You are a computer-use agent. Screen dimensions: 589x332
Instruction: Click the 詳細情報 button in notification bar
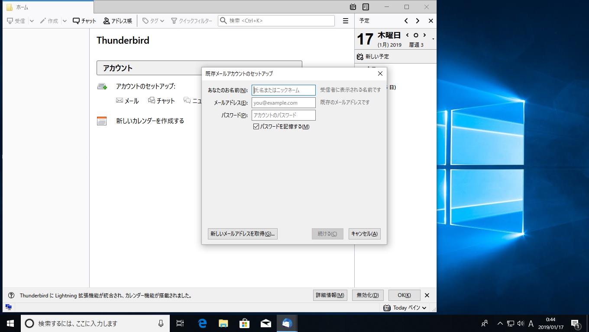tap(330, 295)
